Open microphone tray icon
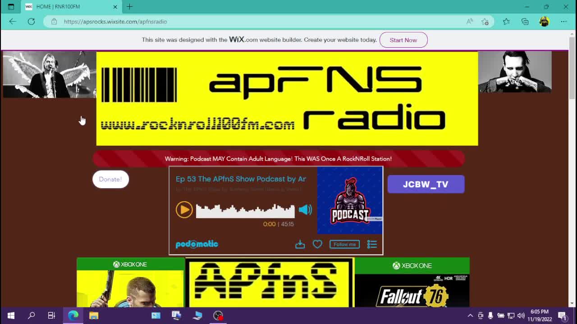The image size is (577, 324). [x=490, y=315]
